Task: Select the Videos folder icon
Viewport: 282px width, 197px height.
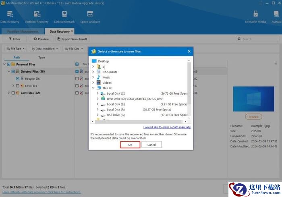Action: click(99, 83)
